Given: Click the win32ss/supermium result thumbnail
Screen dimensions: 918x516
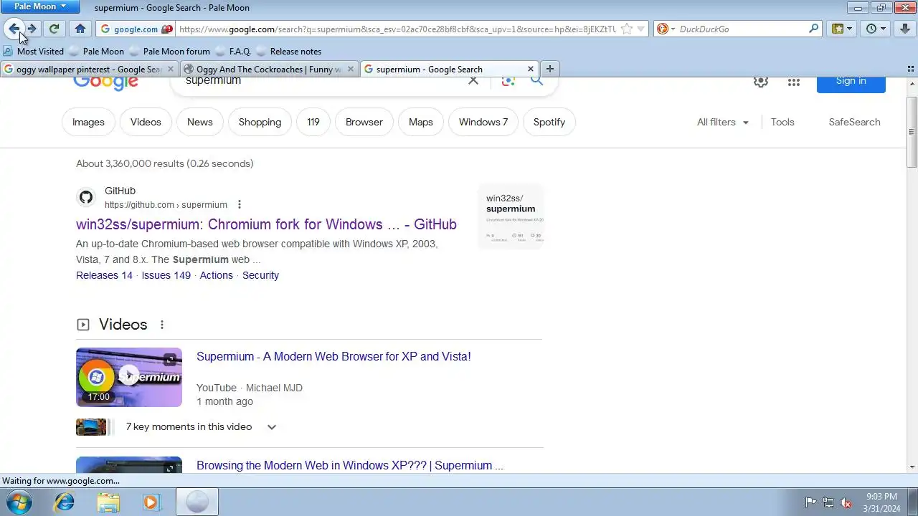Looking at the screenshot, I should pyautogui.click(x=511, y=216).
